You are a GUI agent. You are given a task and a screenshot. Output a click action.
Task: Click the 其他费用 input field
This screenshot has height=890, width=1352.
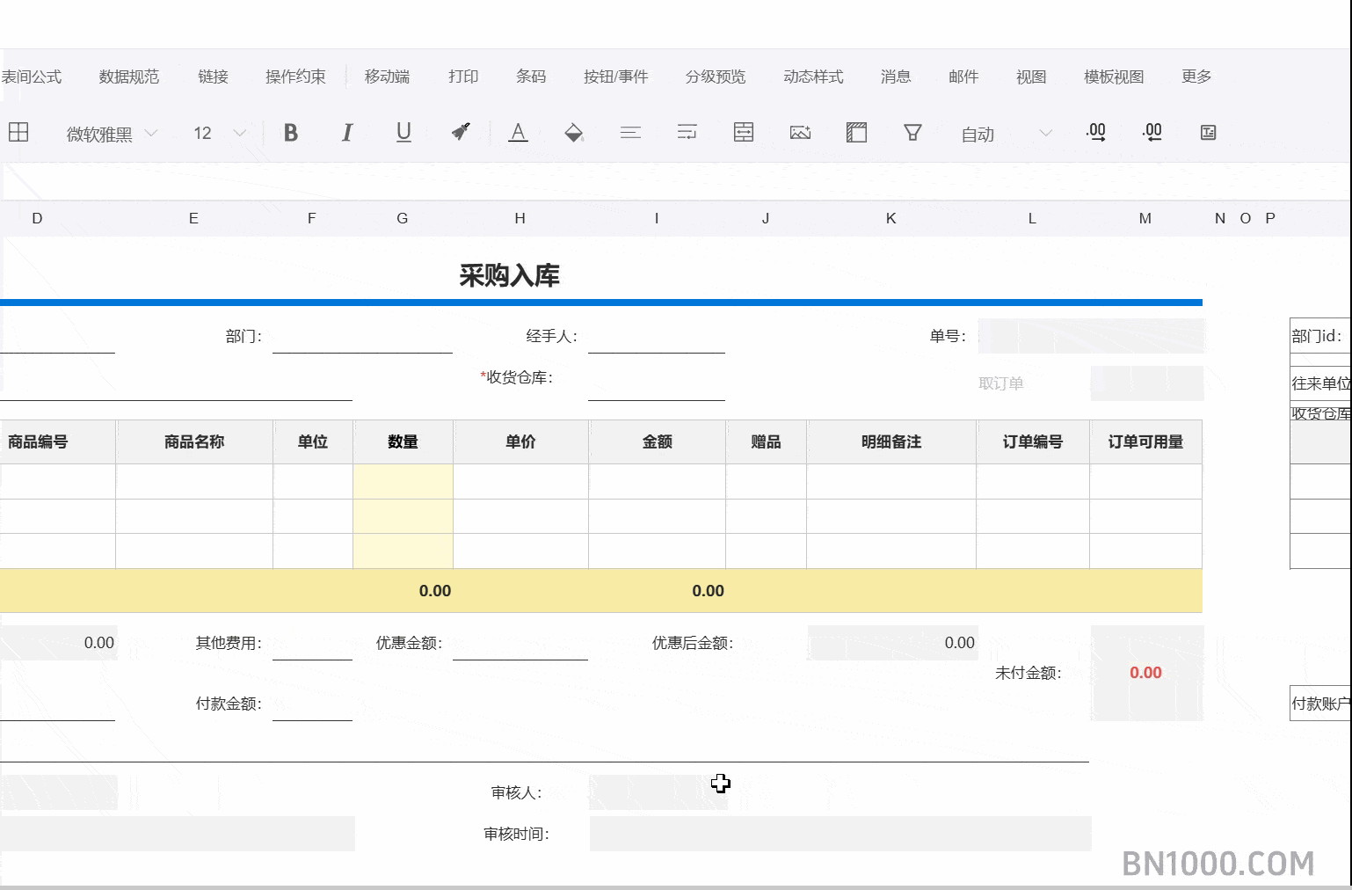click(312, 643)
